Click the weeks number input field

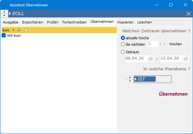[x=153, y=44]
